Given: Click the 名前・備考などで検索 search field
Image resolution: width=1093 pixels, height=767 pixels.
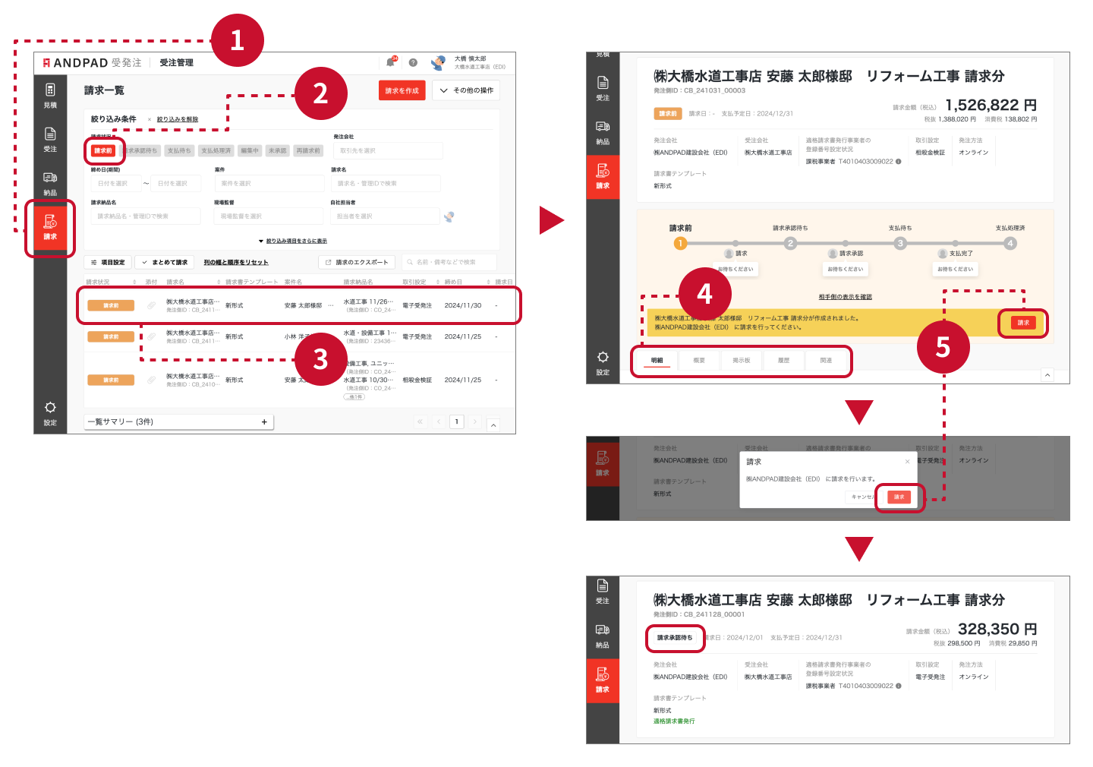Looking at the screenshot, I should tap(449, 262).
